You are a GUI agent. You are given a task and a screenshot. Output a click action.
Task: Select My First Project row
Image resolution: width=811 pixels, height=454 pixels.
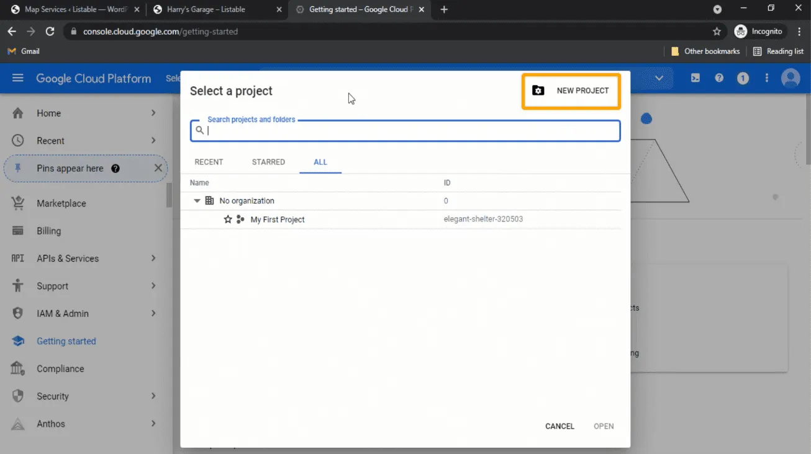coord(278,220)
